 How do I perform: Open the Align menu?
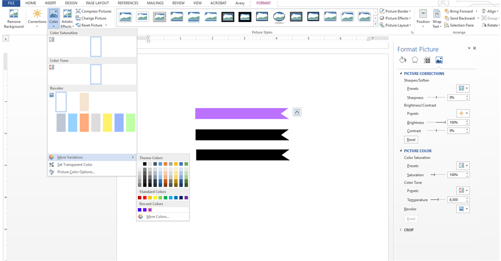[490, 11]
